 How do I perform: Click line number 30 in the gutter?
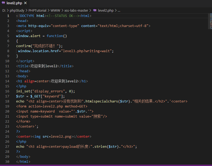point(7,162)
